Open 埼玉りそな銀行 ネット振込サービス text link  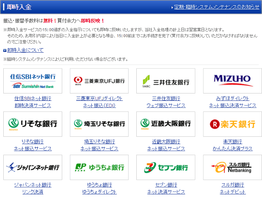[x=99, y=145]
